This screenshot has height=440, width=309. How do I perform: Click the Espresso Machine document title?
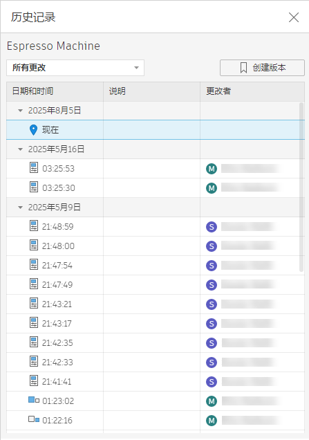(53, 46)
